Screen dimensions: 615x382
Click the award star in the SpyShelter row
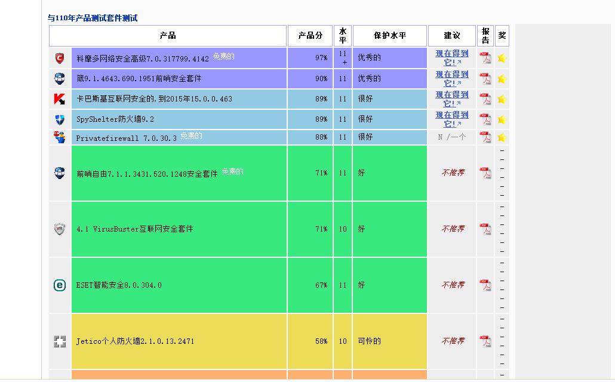502,119
